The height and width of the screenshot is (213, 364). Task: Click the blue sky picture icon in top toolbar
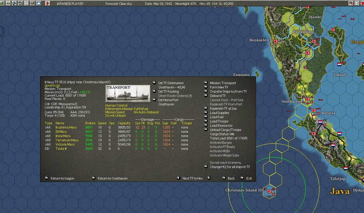(x=38, y=3)
